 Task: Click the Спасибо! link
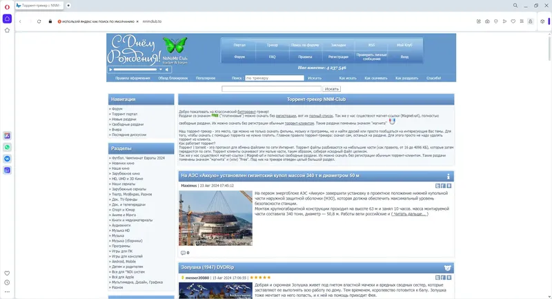[434, 78]
